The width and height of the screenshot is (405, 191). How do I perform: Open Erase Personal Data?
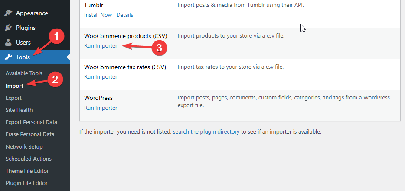pos(30,134)
